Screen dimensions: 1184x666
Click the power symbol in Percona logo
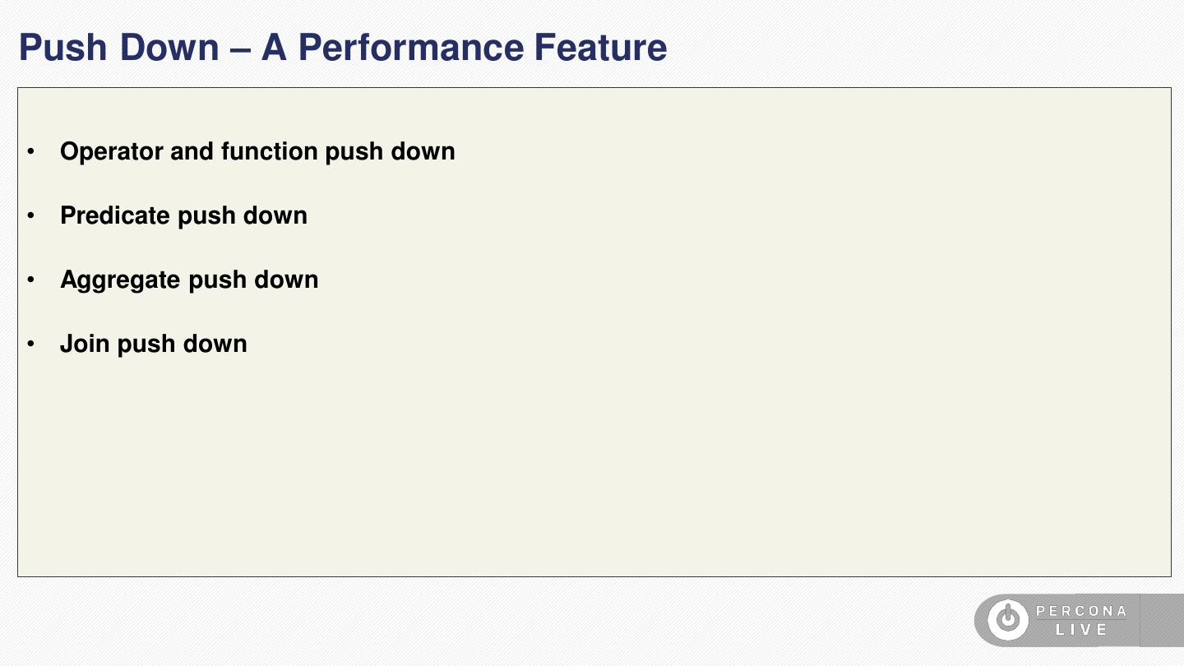(x=1007, y=620)
